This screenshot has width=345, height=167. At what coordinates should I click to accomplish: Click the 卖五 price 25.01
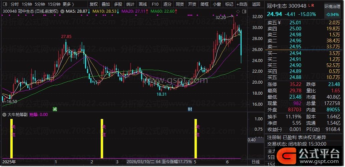296,22
